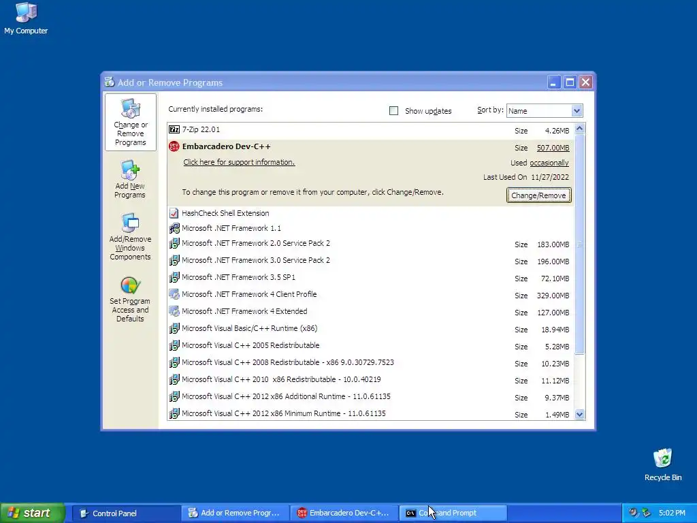Click the Embarcadero Dev-C++ red icon in list
Viewport: 697px width, 523px height.
[174, 146]
